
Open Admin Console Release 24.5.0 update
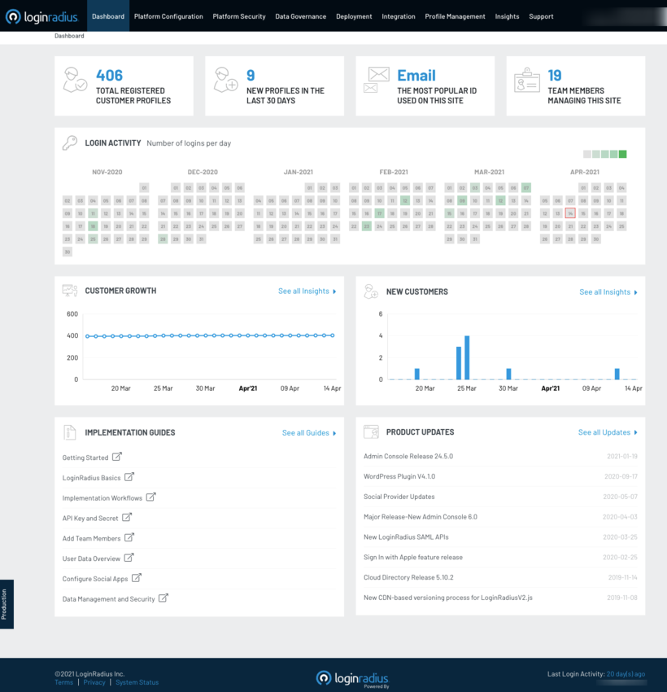[x=408, y=457]
